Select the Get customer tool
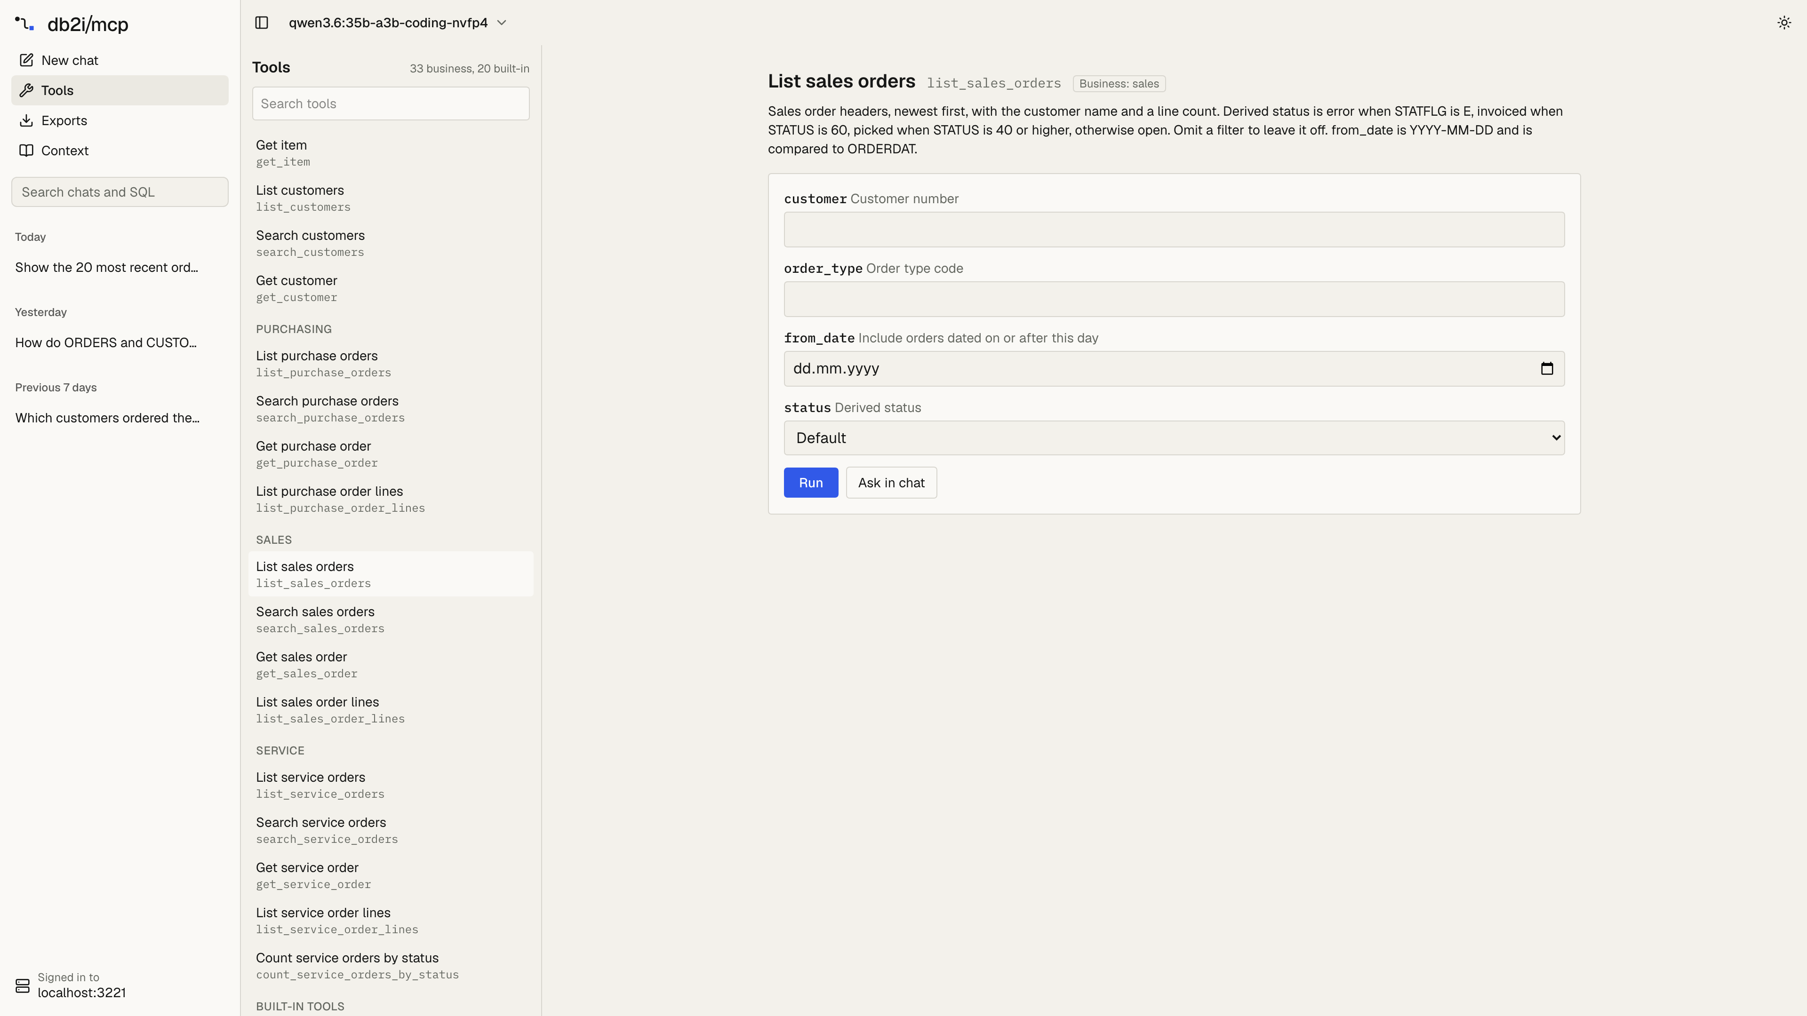Screen dimensions: 1807x1016 391,288
